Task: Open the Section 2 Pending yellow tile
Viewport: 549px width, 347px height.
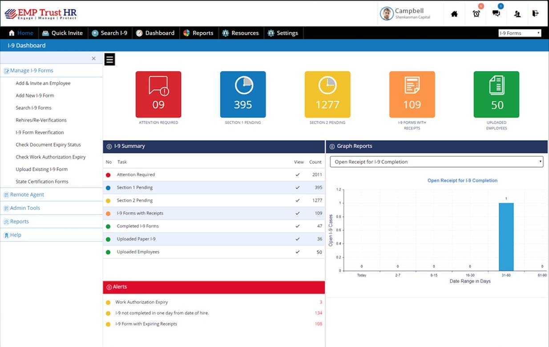Action: pyautogui.click(x=327, y=94)
